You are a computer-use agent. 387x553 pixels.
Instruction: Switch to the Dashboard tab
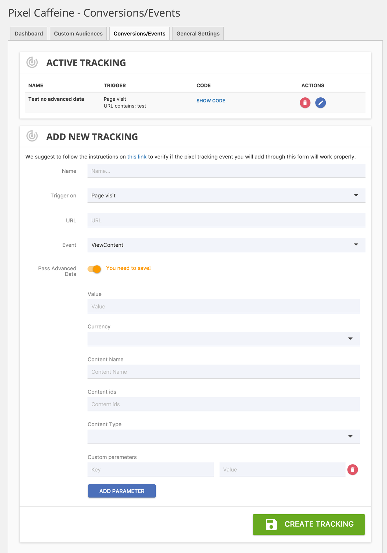pyautogui.click(x=29, y=34)
